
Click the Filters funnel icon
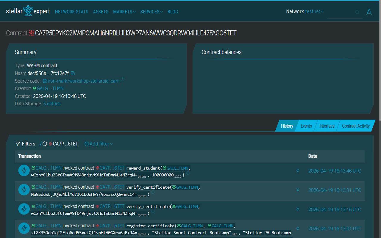click(18, 144)
